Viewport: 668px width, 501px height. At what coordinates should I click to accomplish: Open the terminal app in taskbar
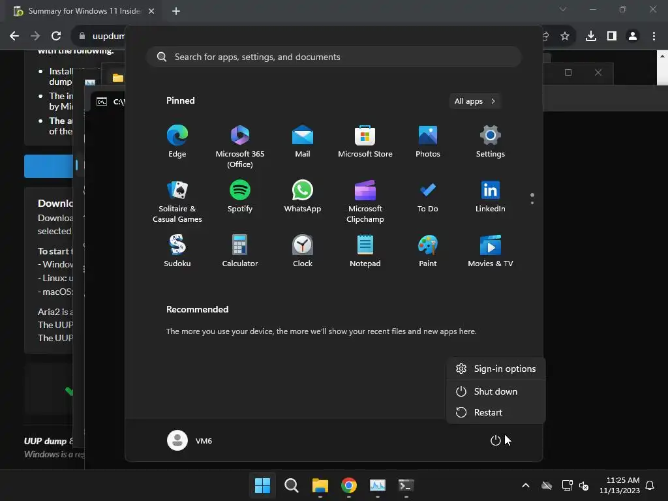point(406,485)
